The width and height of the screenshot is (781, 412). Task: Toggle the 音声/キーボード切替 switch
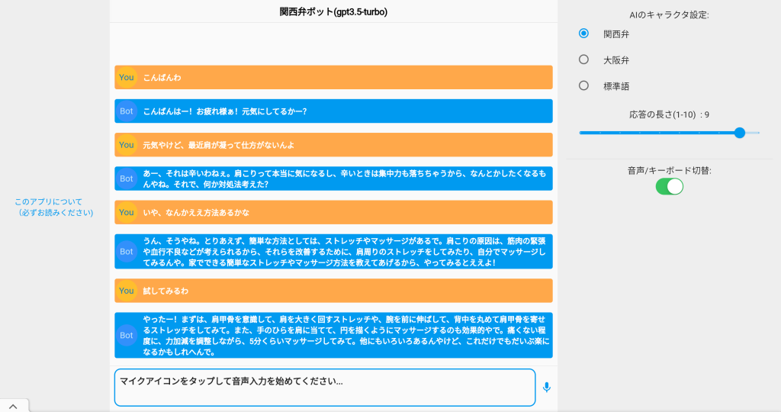669,186
